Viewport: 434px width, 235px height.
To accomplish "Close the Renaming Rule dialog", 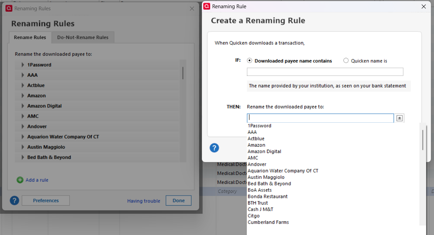I will tap(424, 7).
